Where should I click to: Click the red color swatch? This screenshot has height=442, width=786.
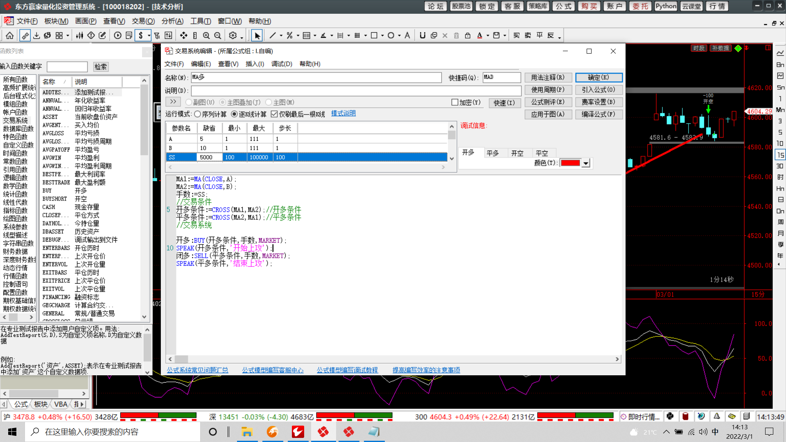(x=570, y=163)
